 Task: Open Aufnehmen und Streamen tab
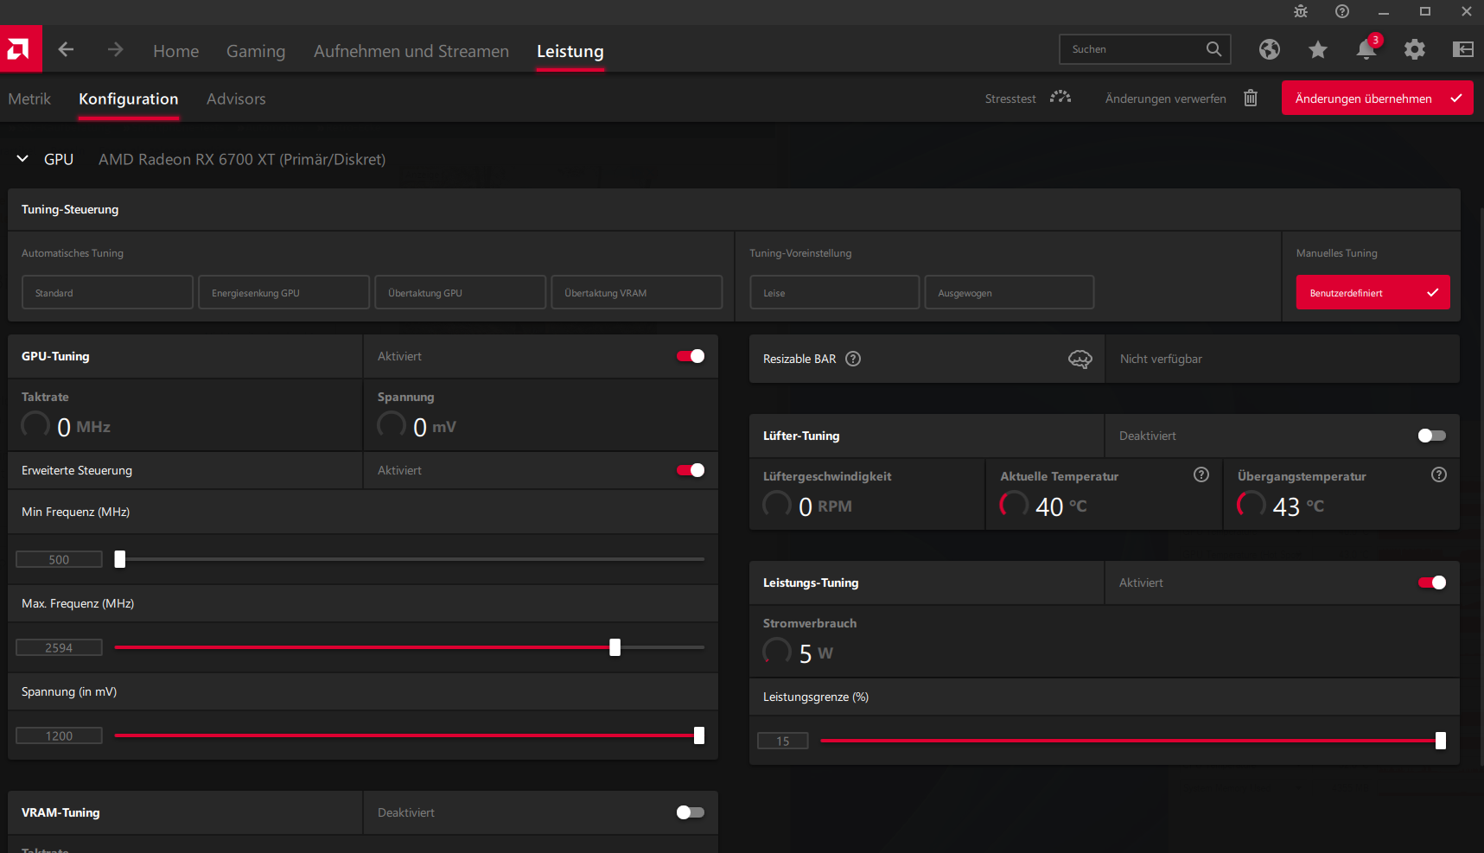tap(411, 51)
